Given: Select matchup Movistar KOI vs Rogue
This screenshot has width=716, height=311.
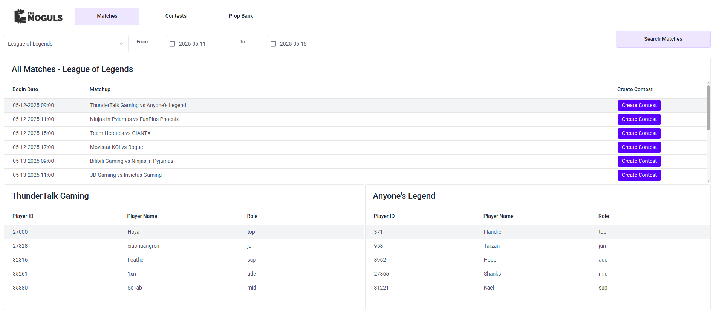Looking at the screenshot, I should [116, 147].
